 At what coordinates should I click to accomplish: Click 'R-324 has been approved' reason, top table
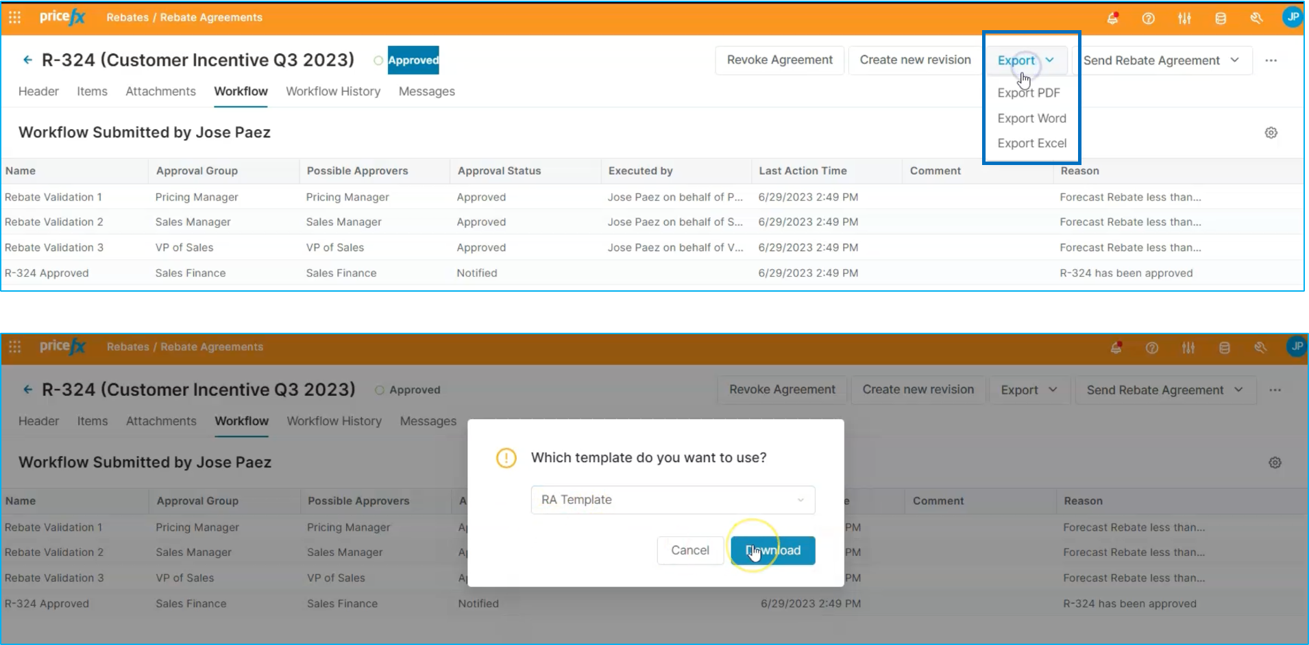(1126, 273)
